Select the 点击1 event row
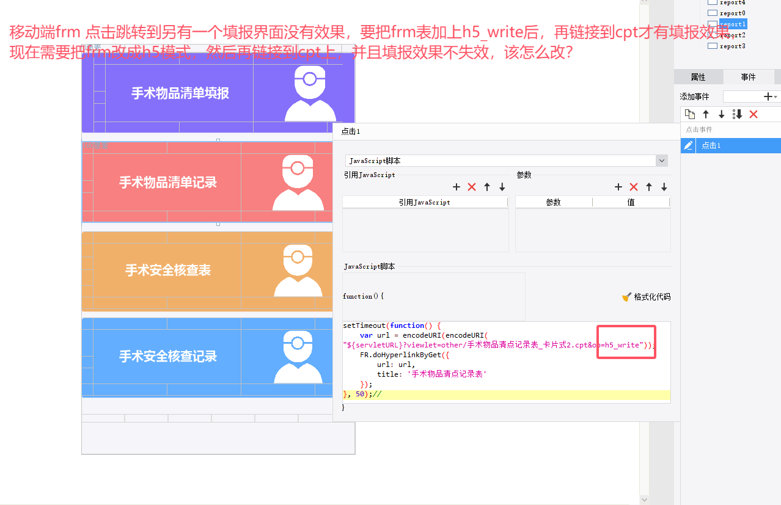 pyautogui.click(x=731, y=145)
